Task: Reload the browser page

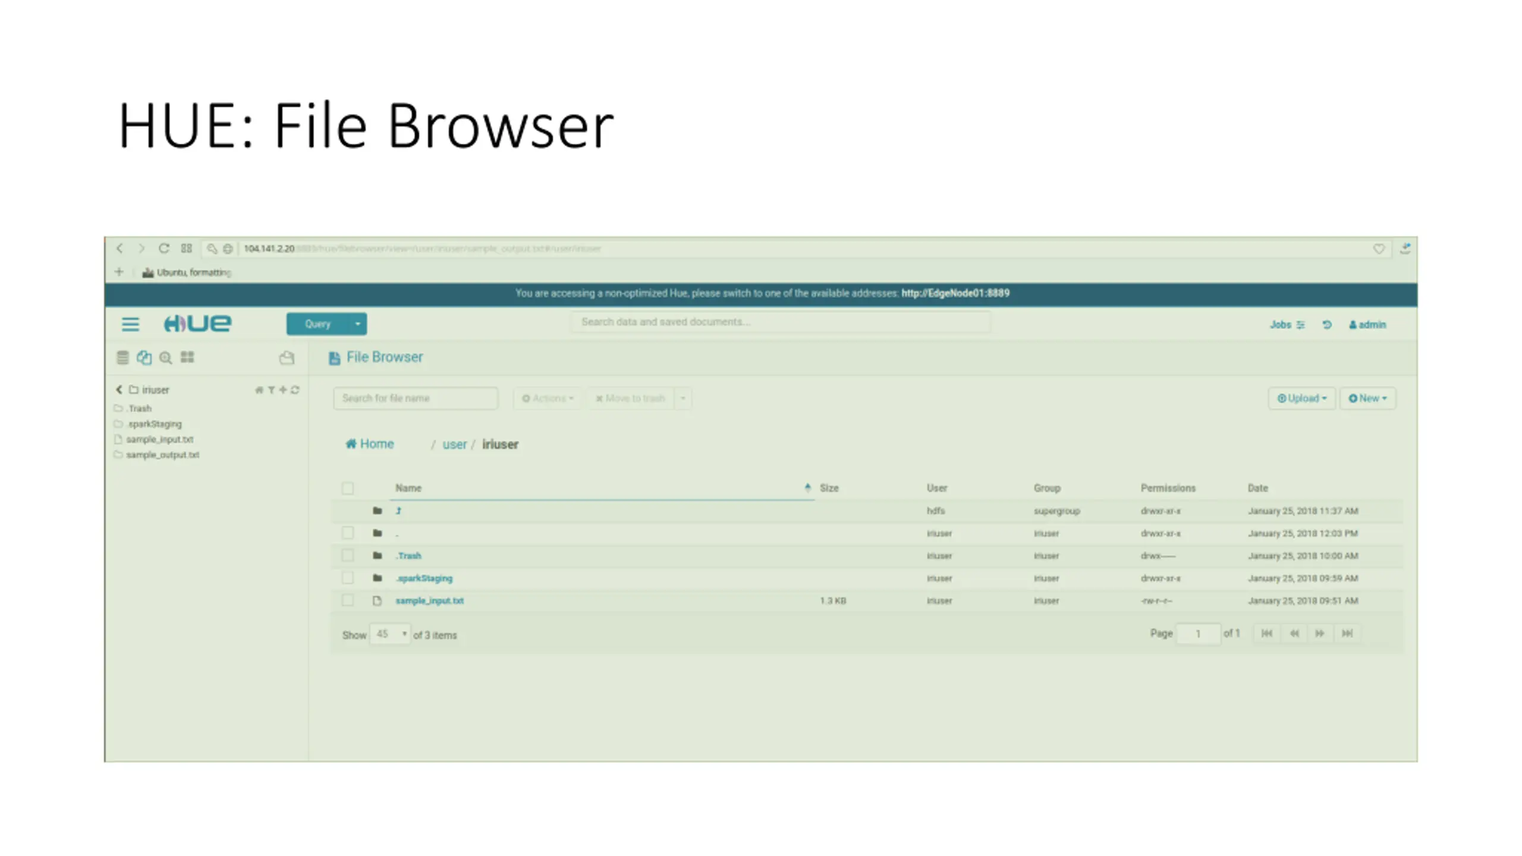Action: click(164, 248)
